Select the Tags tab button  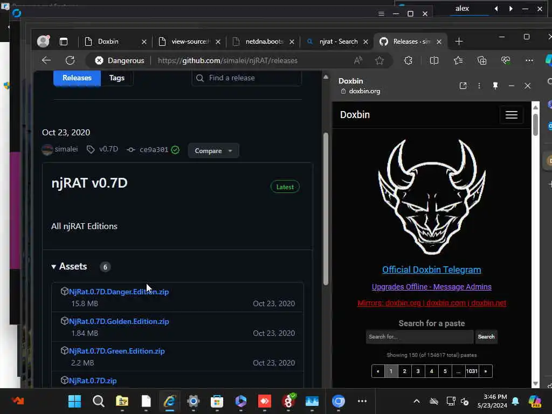(x=117, y=78)
